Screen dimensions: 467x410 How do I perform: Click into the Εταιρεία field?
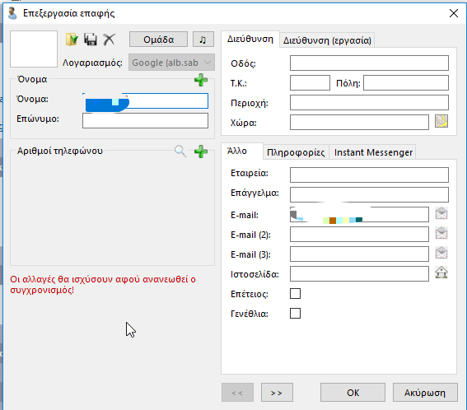tap(369, 175)
